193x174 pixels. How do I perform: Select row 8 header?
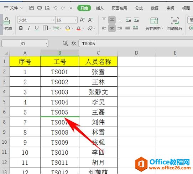click(4, 122)
